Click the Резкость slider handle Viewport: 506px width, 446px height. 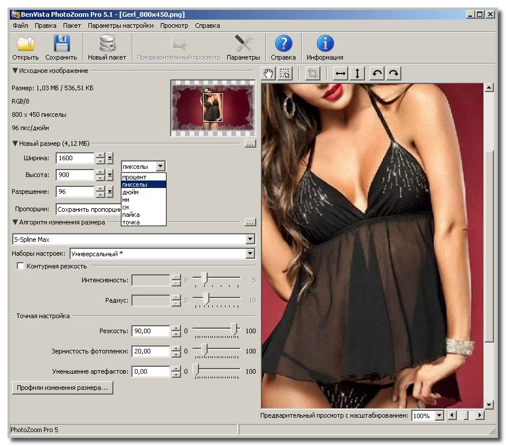click(x=235, y=329)
